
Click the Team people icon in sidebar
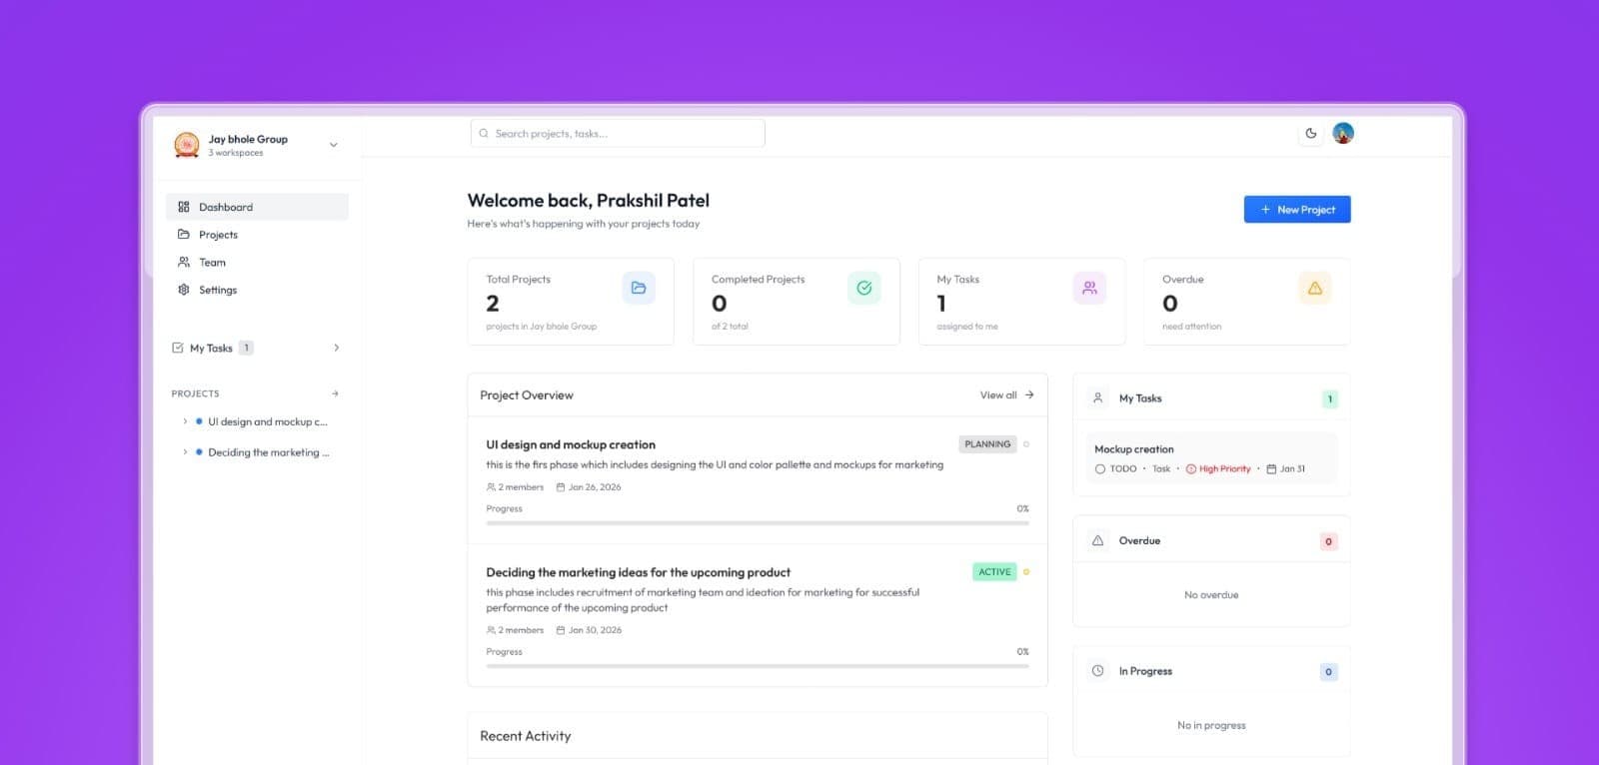point(184,263)
